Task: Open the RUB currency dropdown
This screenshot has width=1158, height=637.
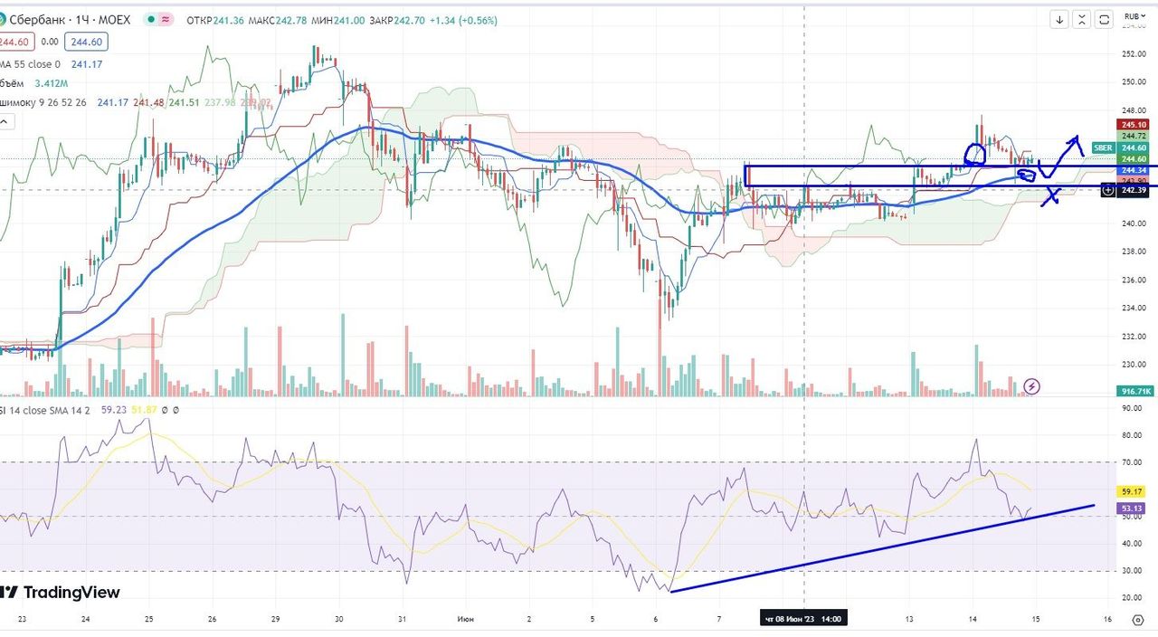Action: pos(1133,16)
